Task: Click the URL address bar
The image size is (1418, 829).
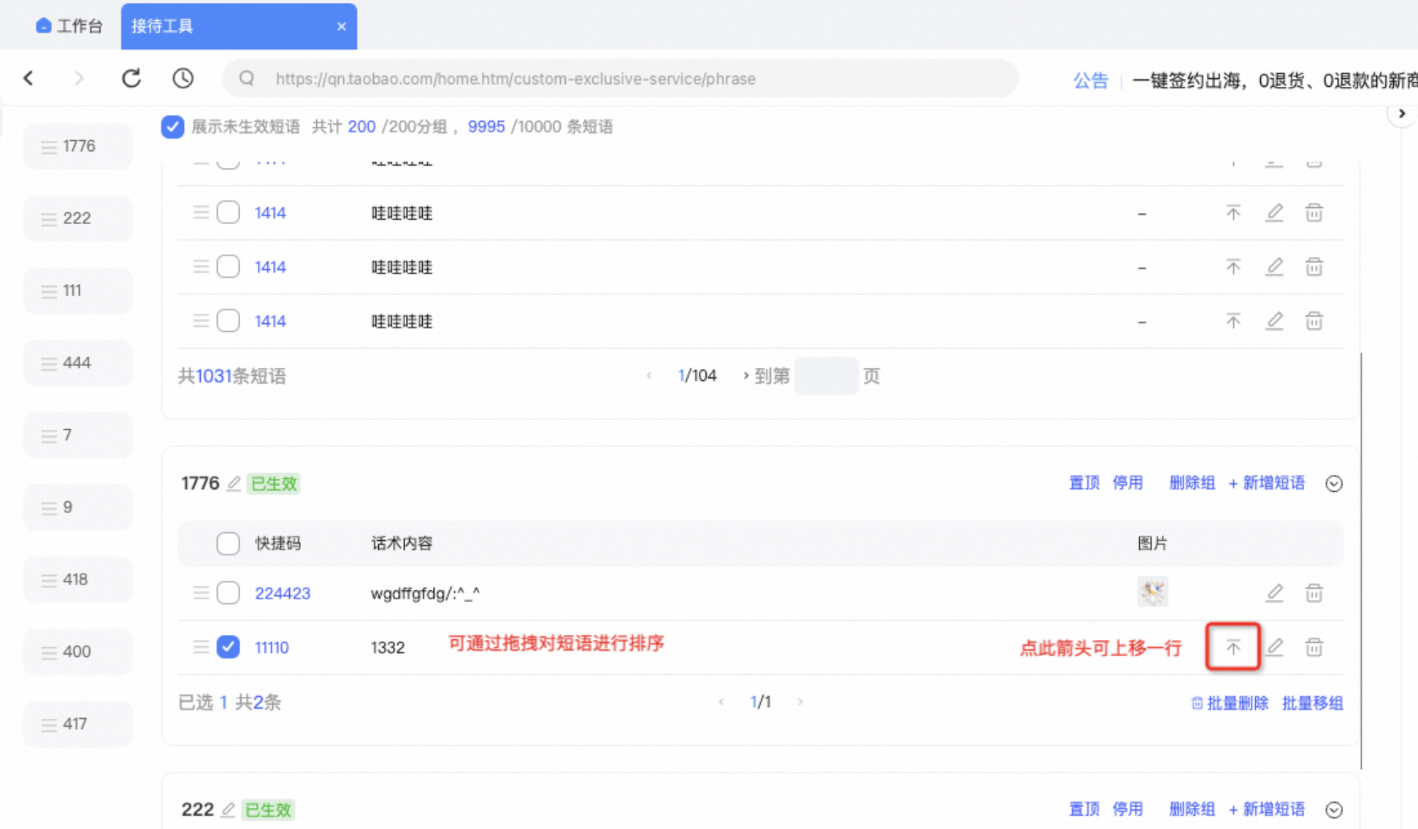Action: click(621, 78)
